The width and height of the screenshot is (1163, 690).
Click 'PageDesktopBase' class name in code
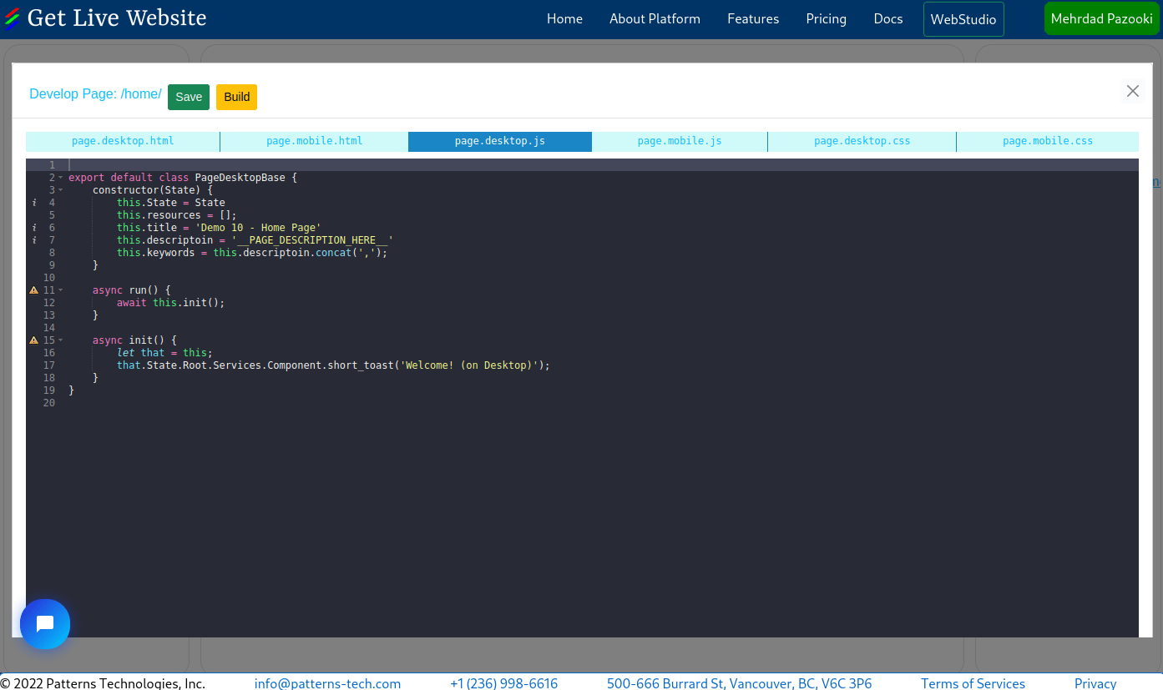coord(240,178)
